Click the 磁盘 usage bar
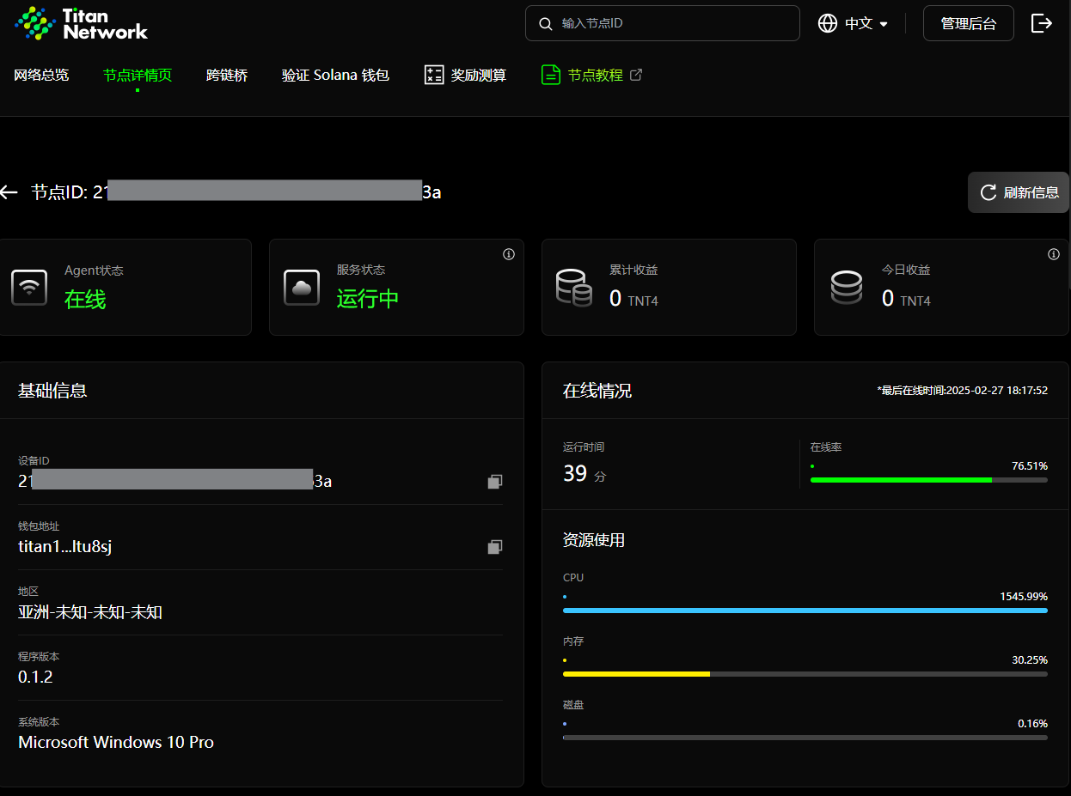The width and height of the screenshot is (1071, 796). [x=805, y=738]
